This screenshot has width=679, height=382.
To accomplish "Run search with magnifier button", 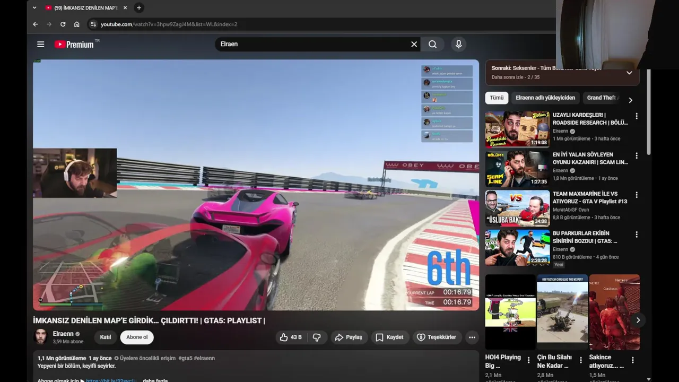I will pos(433,44).
